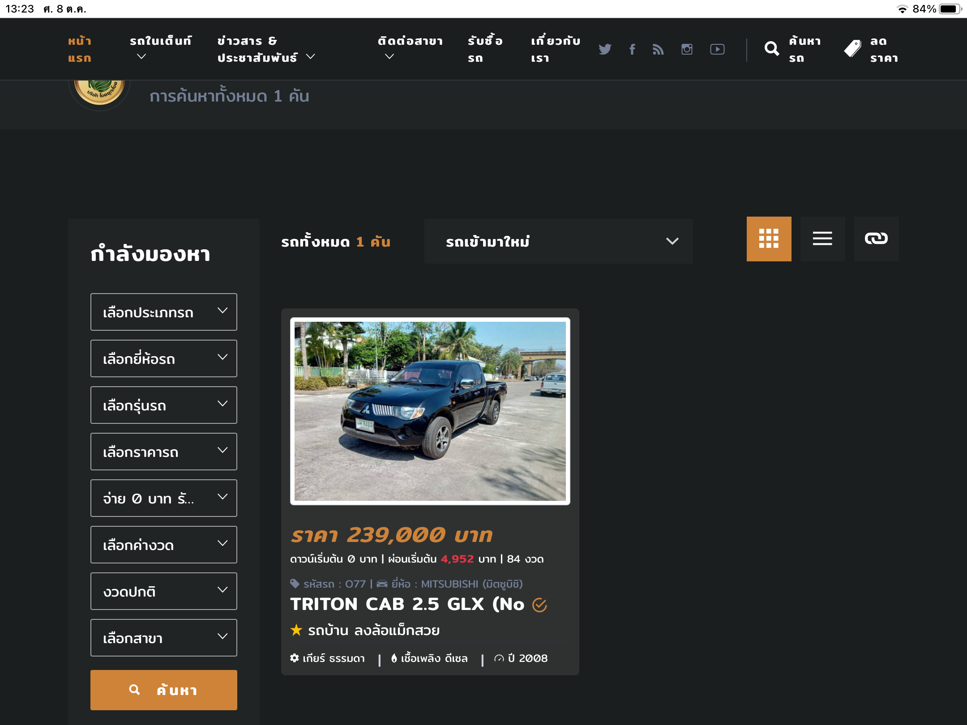Open the Instagram icon

pyautogui.click(x=687, y=49)
